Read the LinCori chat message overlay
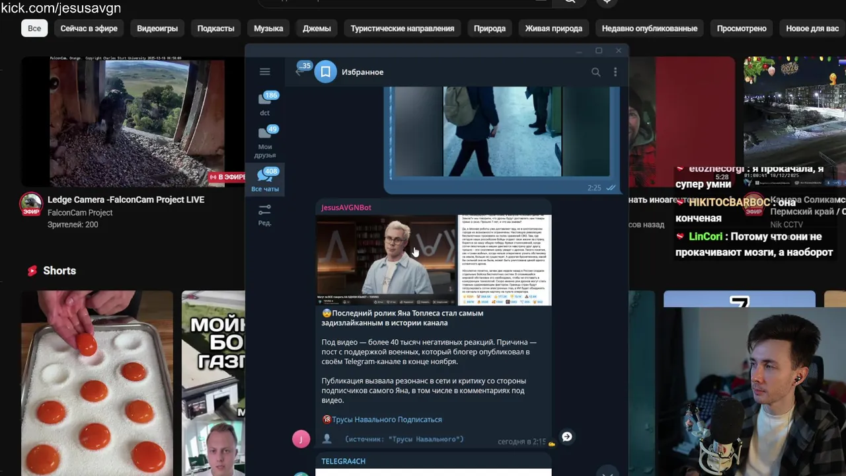Screen dimensions: 846x476 pos(755,244)
